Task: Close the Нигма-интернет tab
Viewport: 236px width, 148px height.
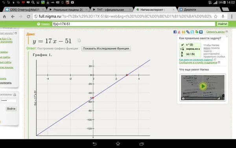Action: (x=173, y=9)
